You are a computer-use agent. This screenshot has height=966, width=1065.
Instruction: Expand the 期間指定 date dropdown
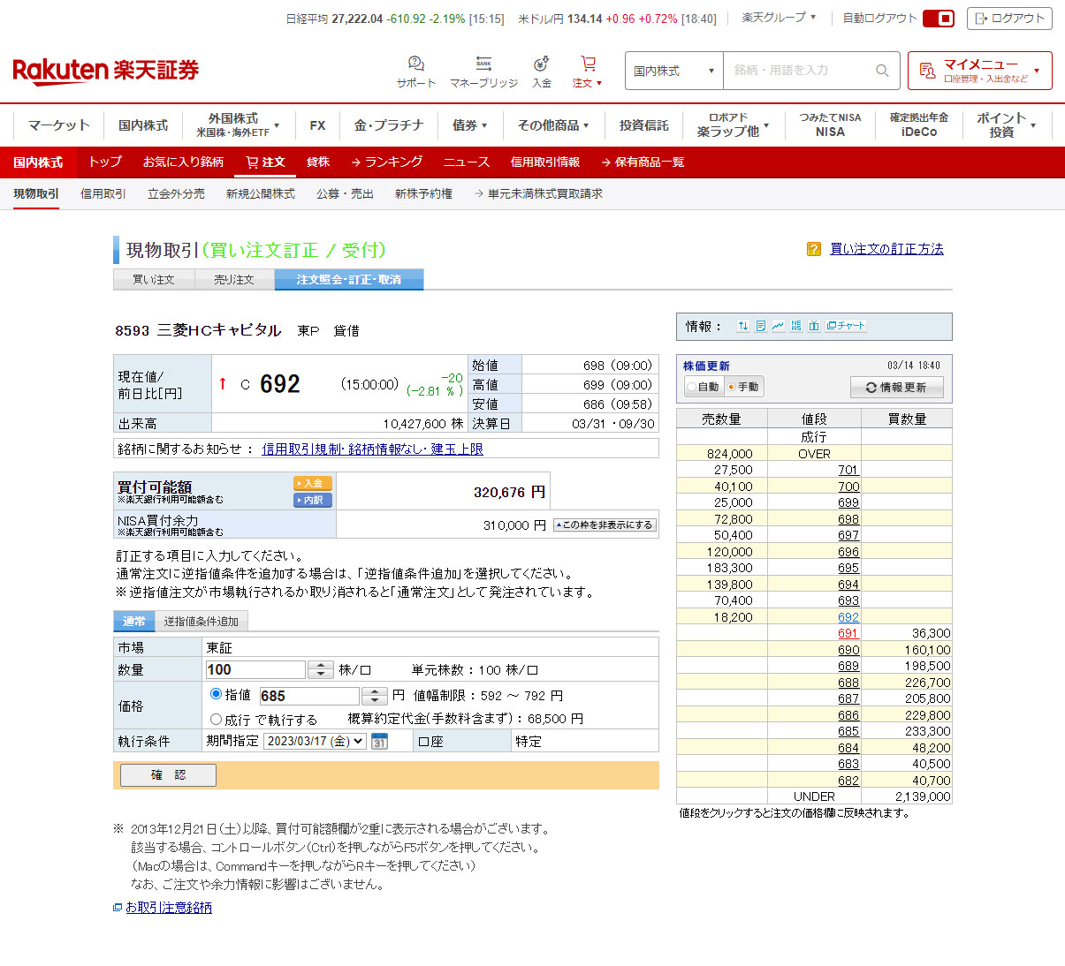point(315,742)
